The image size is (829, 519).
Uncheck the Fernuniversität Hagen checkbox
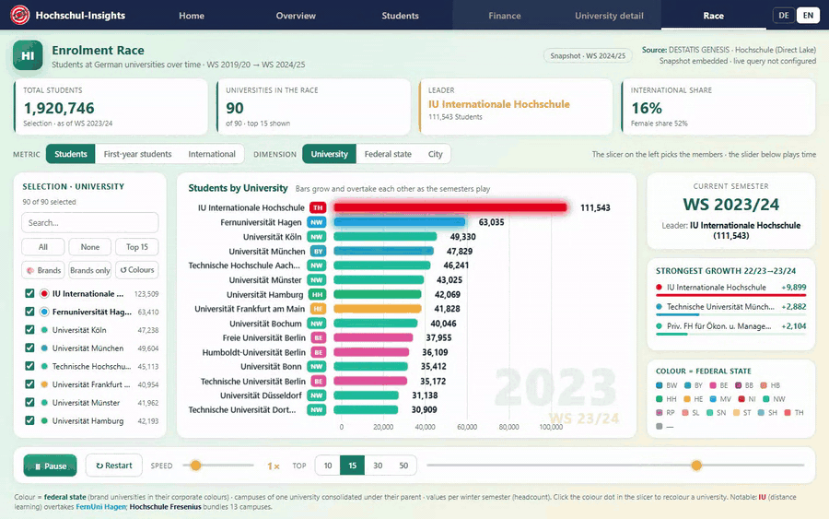pos(29,312)
